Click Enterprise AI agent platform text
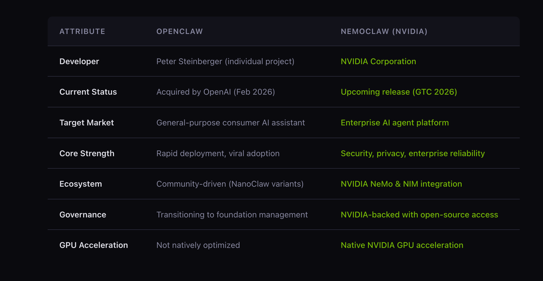Viewport: 543px width, 281px height. 394,123
